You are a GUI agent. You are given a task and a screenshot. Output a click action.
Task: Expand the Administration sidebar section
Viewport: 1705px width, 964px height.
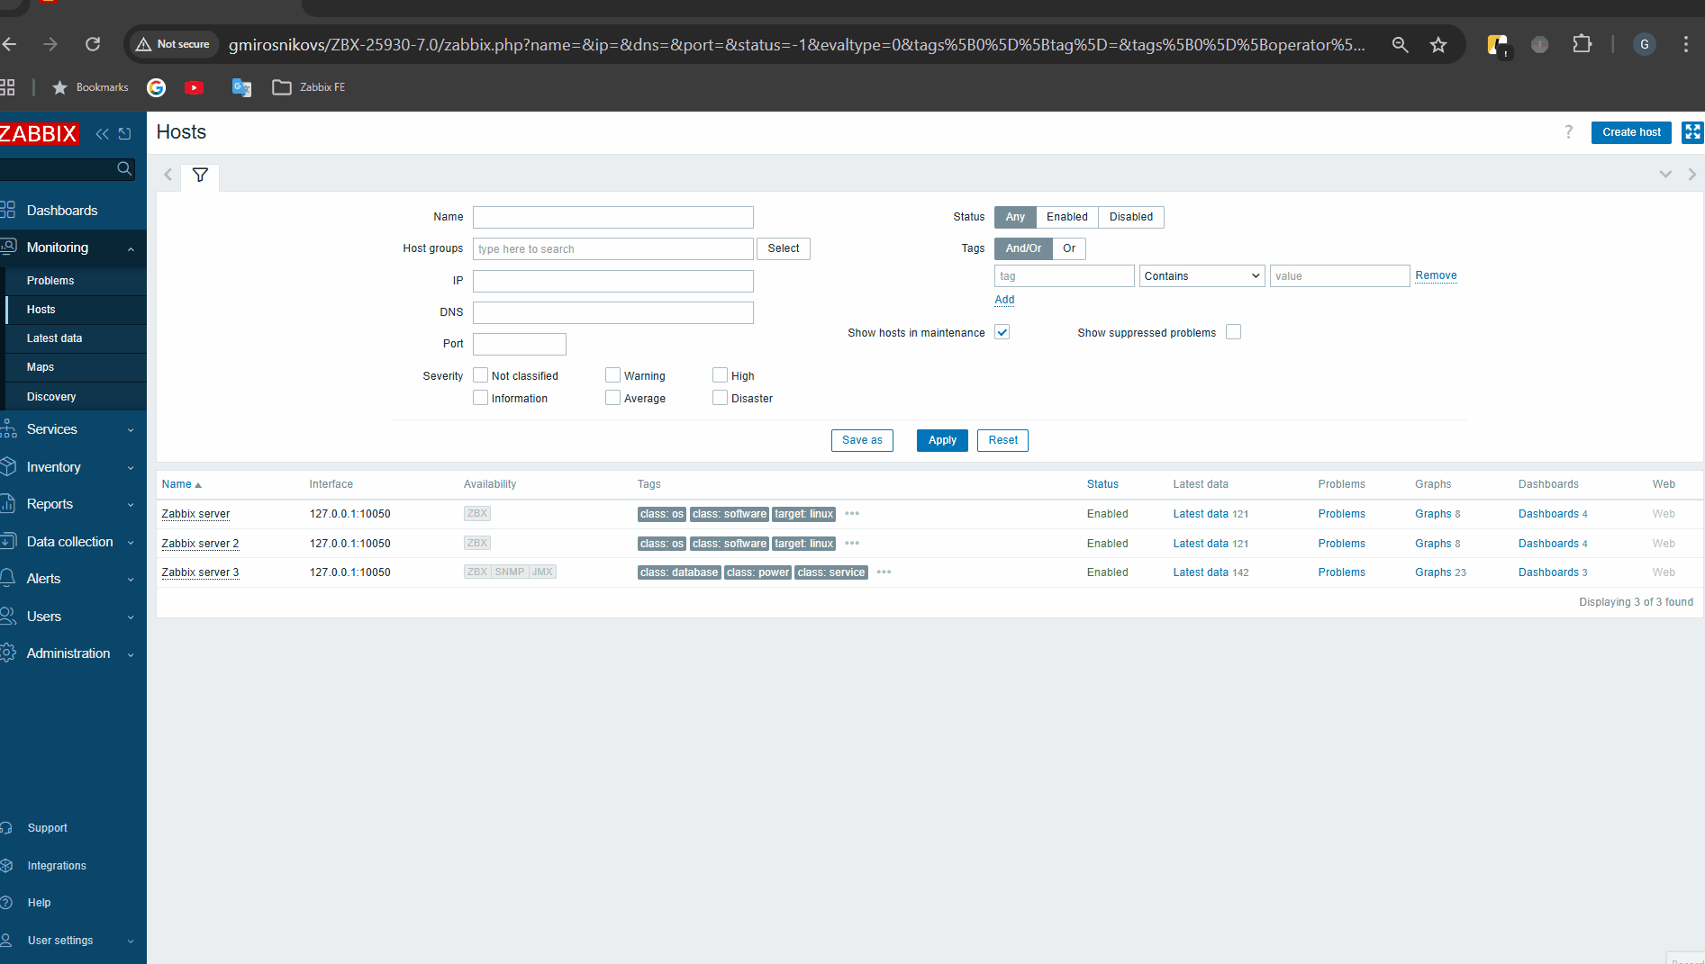[68, 653]
